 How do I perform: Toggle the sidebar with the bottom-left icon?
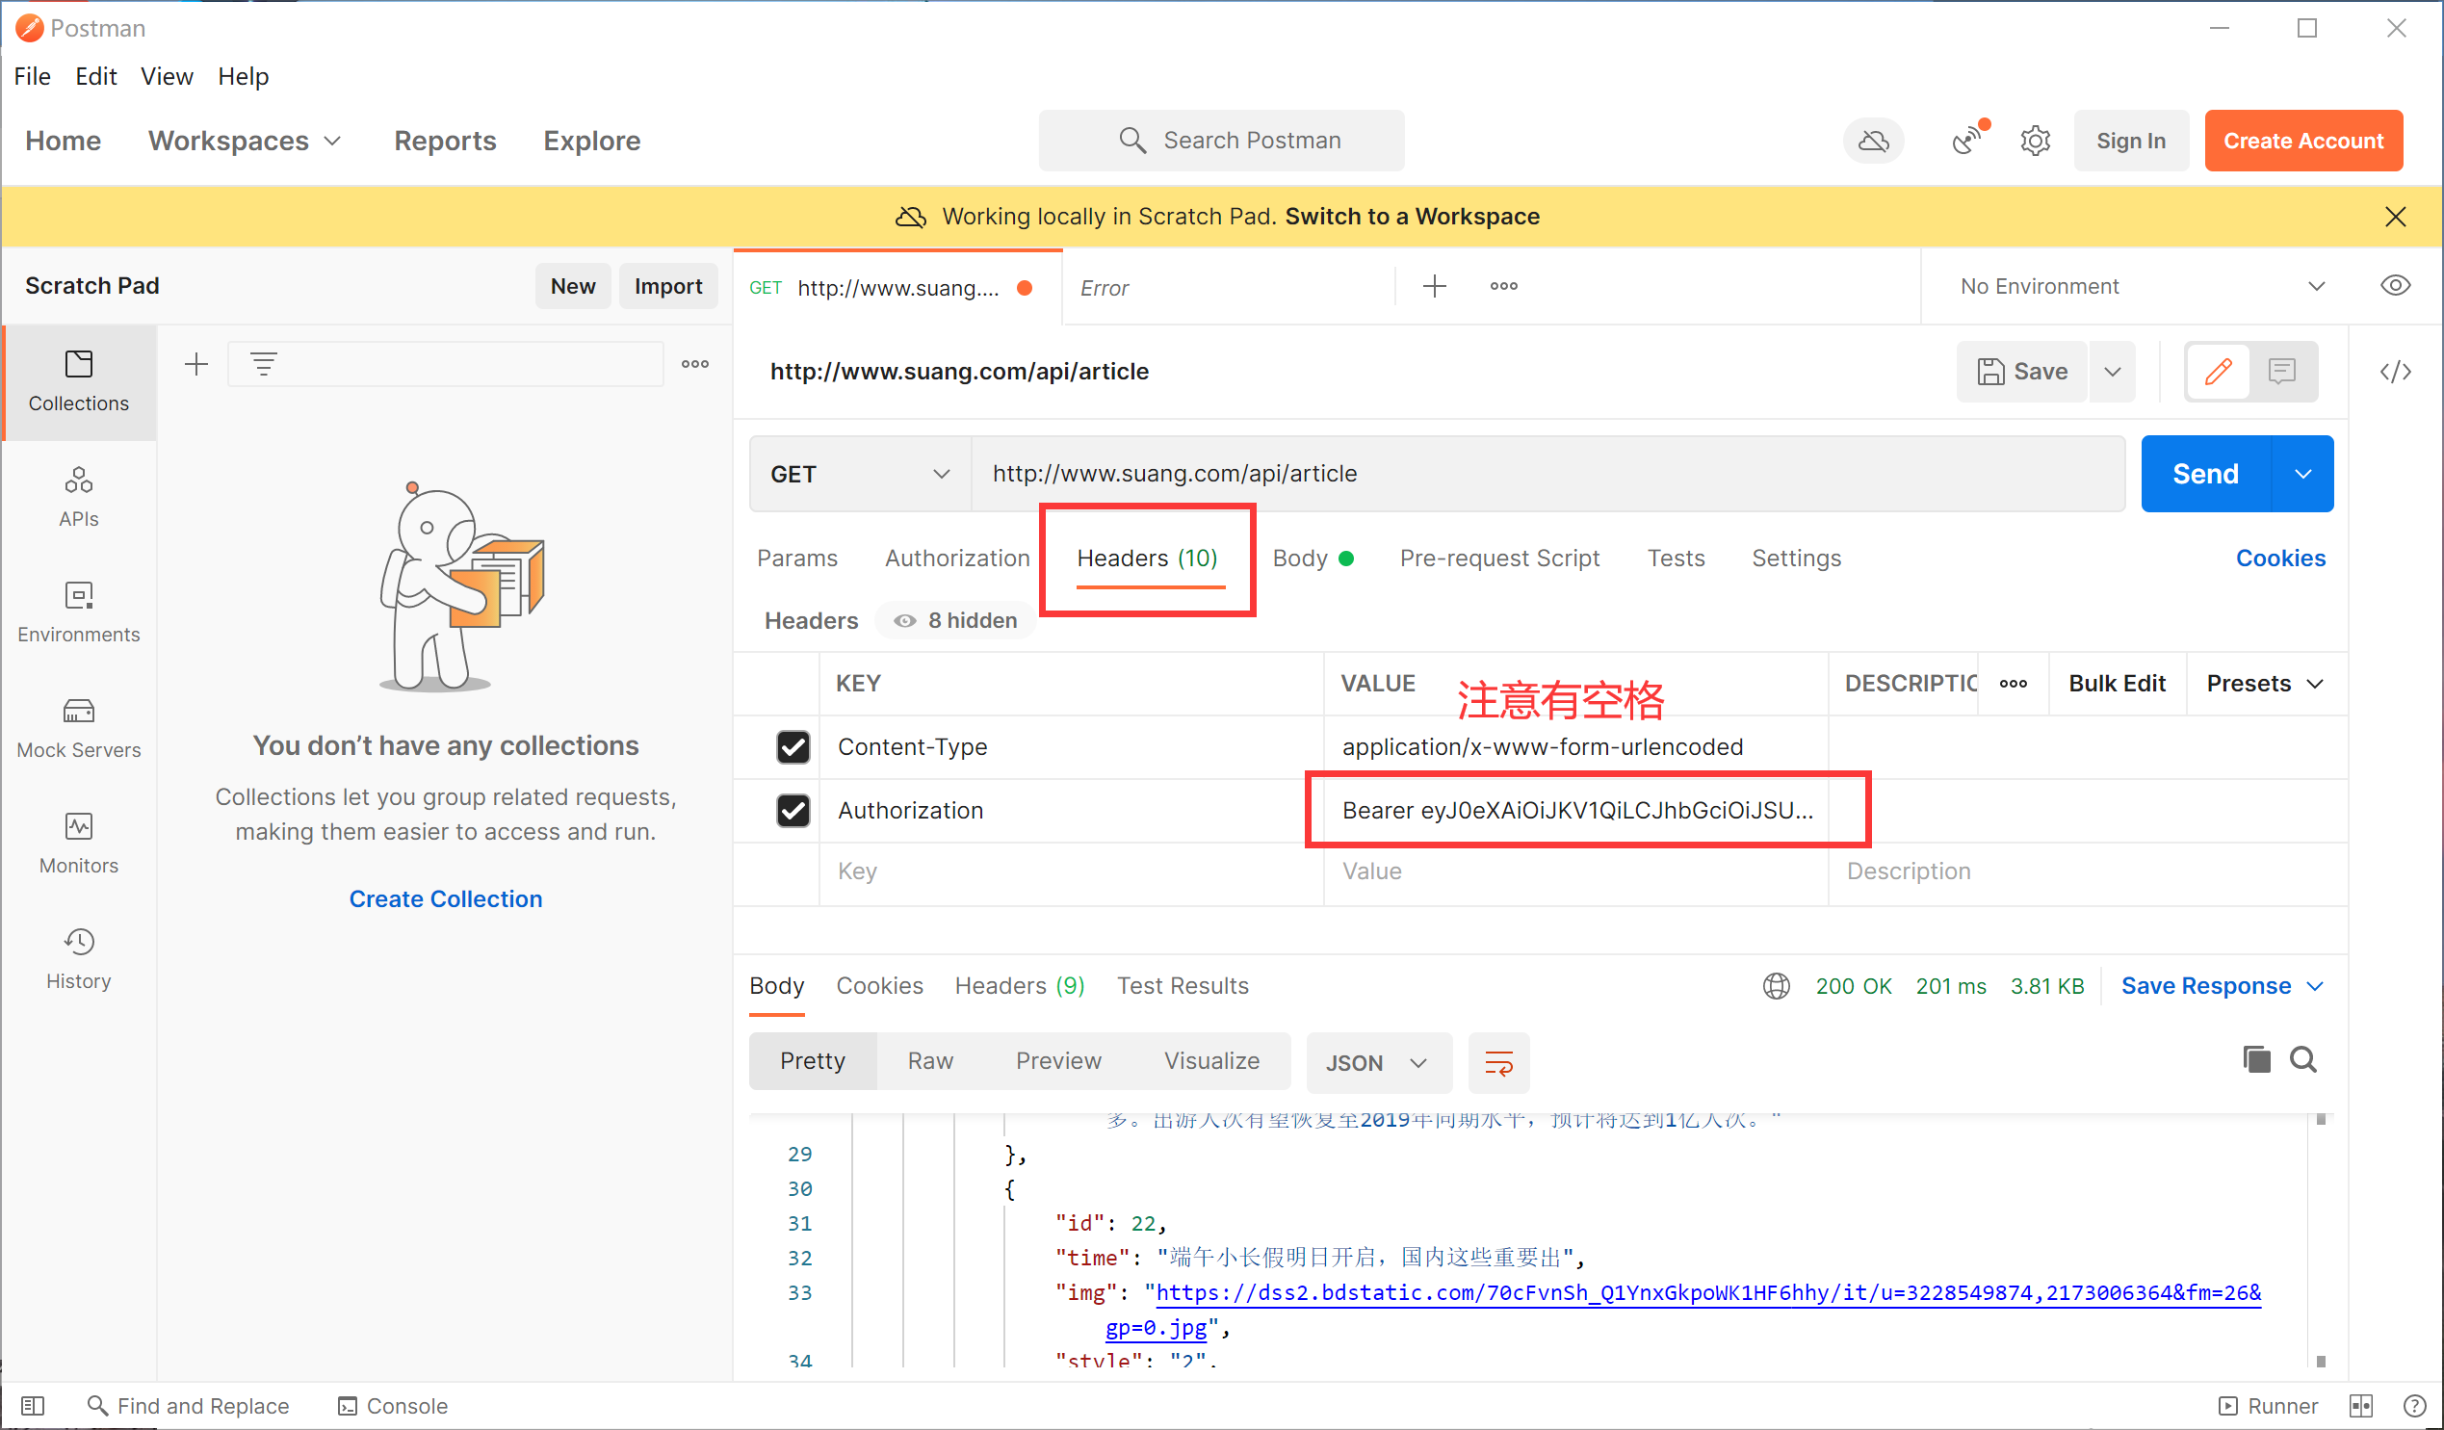pos(32,1406)
